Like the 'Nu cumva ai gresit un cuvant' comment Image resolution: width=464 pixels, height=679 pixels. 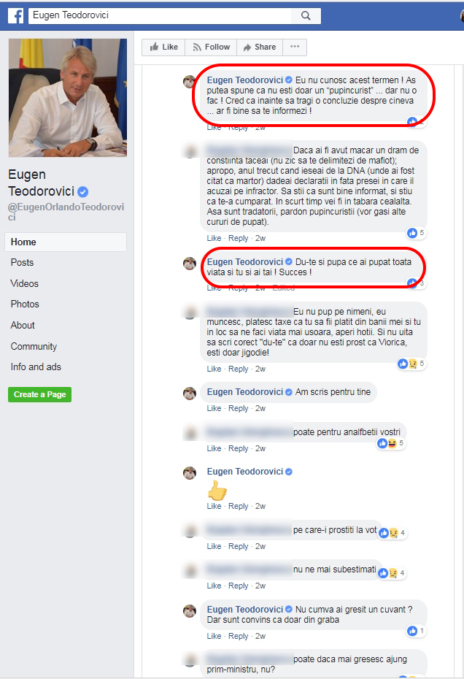pyautogui.click(x=214, y=636)
